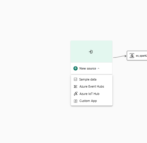
Task: Click the green plus circle icon
Action: click(76, 68)
